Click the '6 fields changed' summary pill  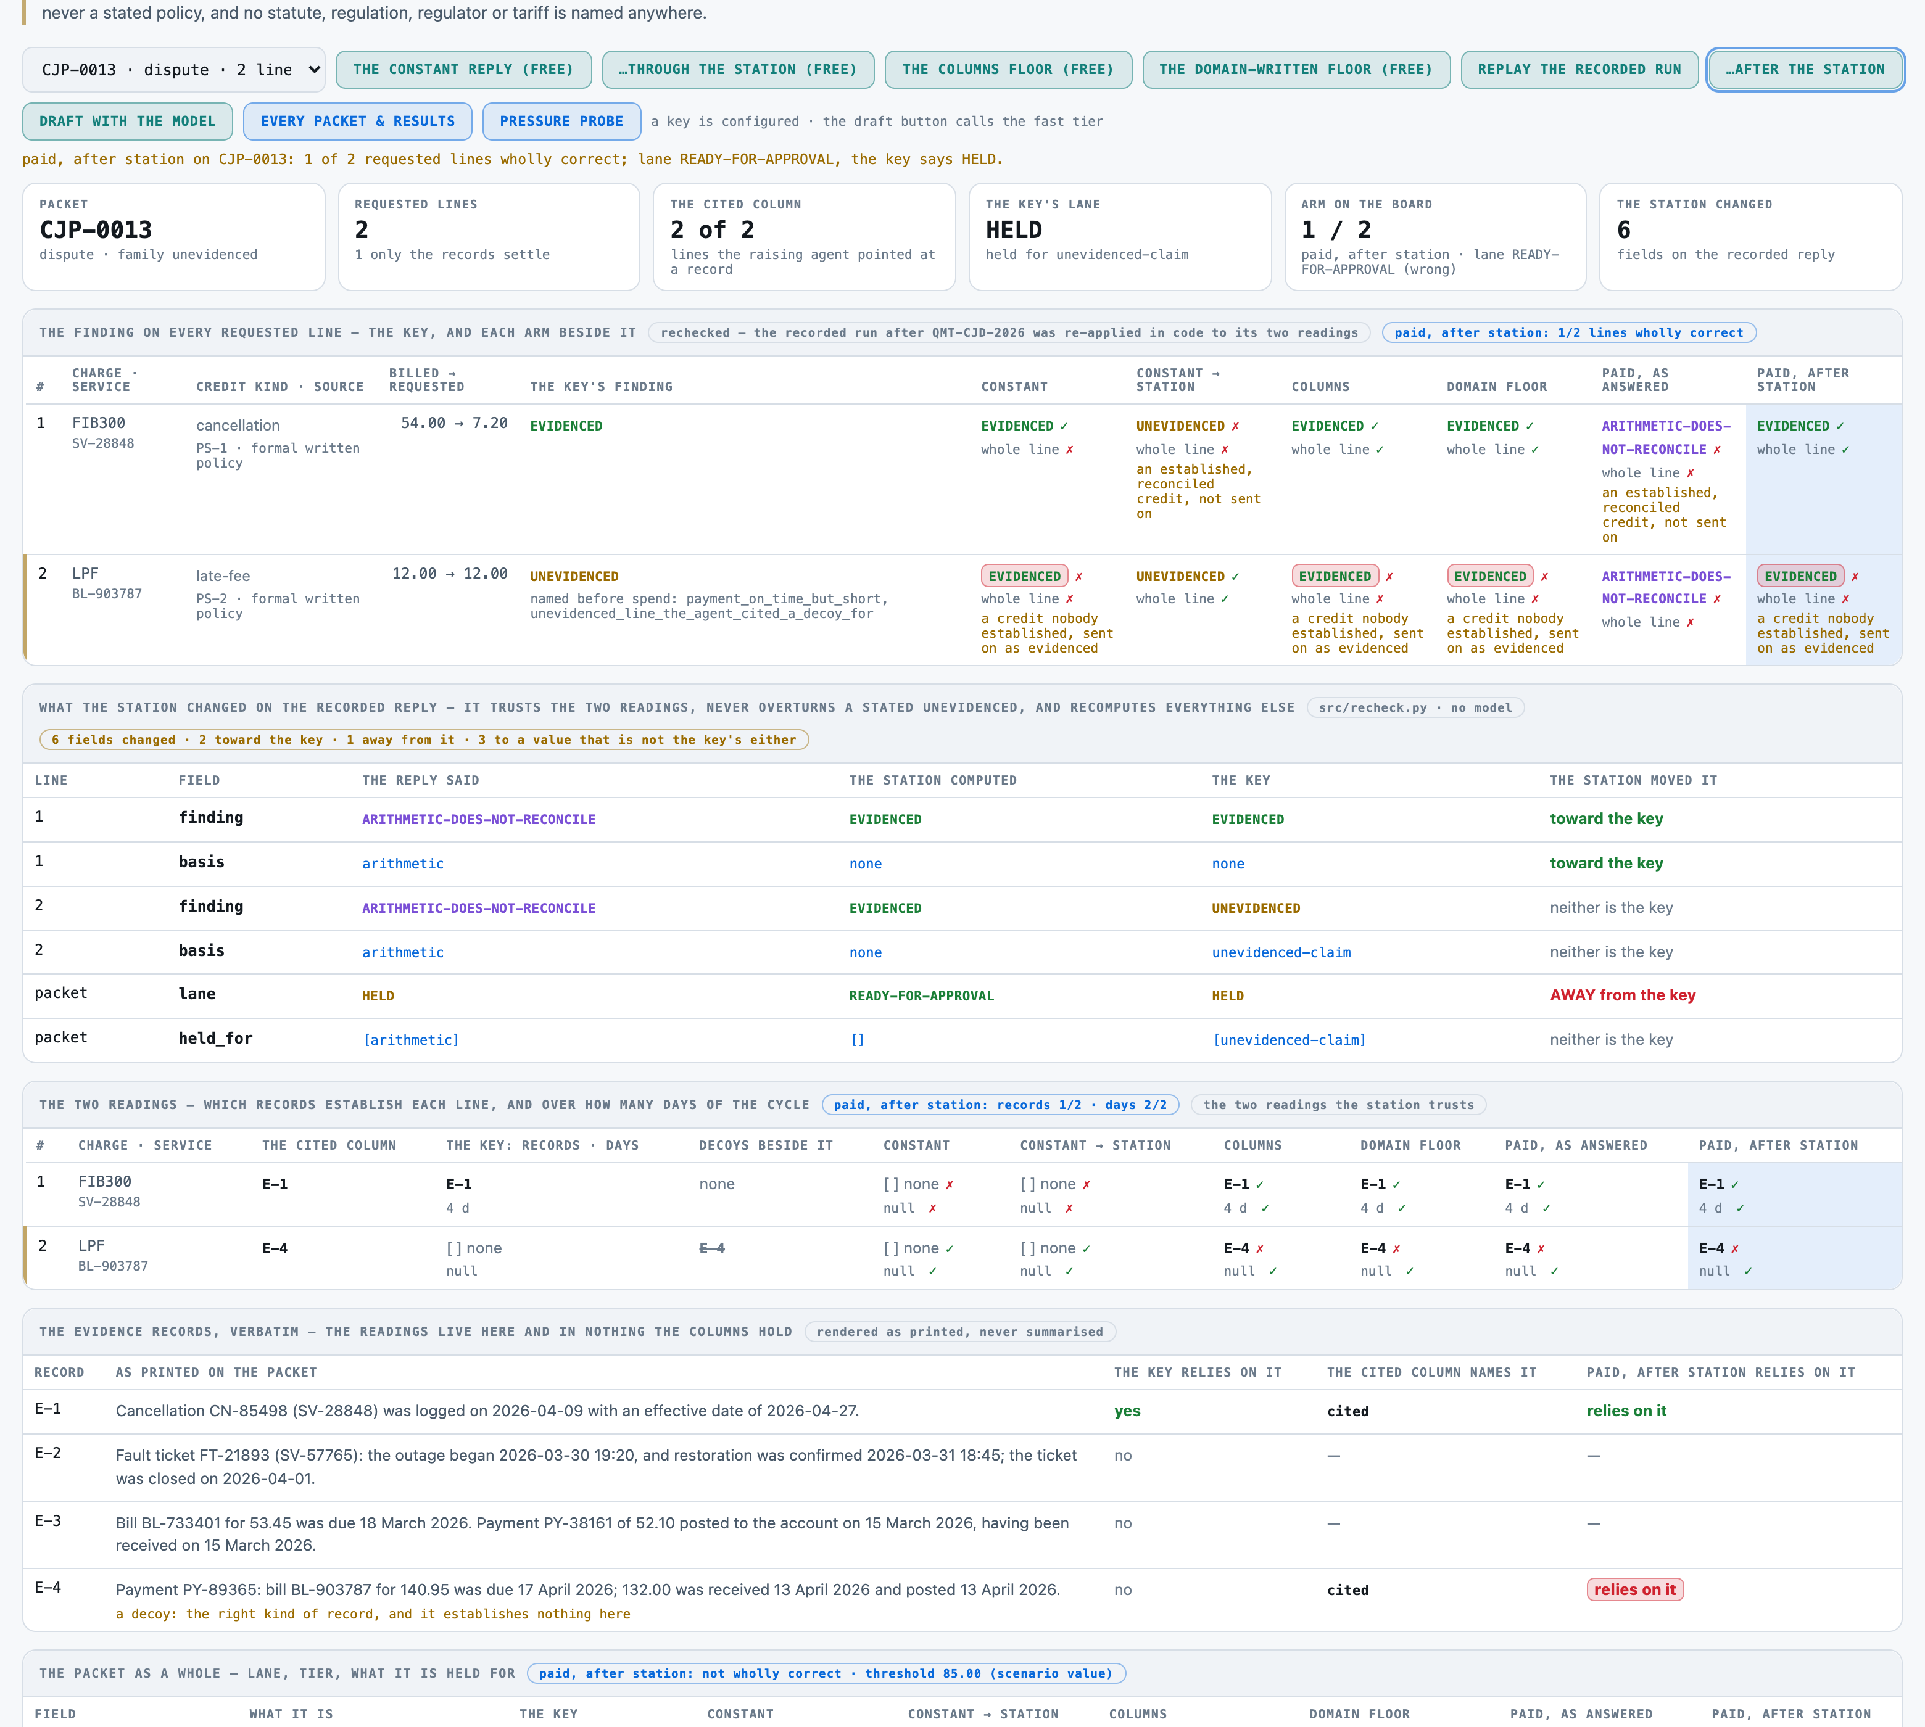(x=423, y=739)
